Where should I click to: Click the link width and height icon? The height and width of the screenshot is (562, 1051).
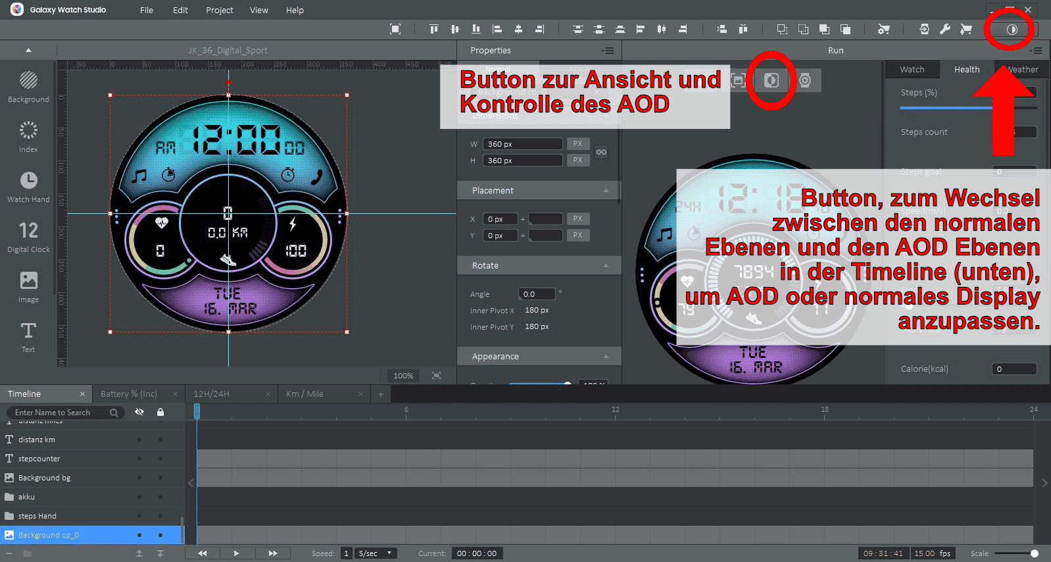point(601,152)
